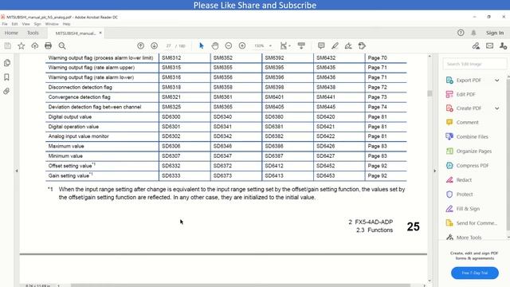Screen dimensions: 510x287
Task: Zoom out with the minus icon
Action: [229, 46]
